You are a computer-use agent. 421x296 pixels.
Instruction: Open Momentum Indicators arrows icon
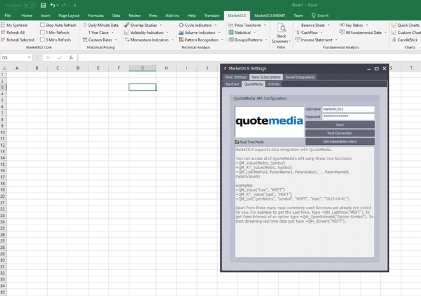coord(127,40)
